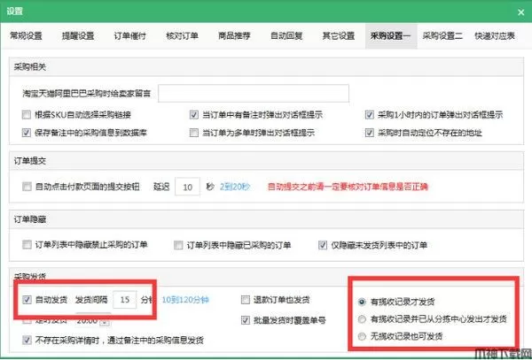This screenshot has height=360, width=532.
Task: Click the 10到120分钟 hint text
Action: (185, 300)
